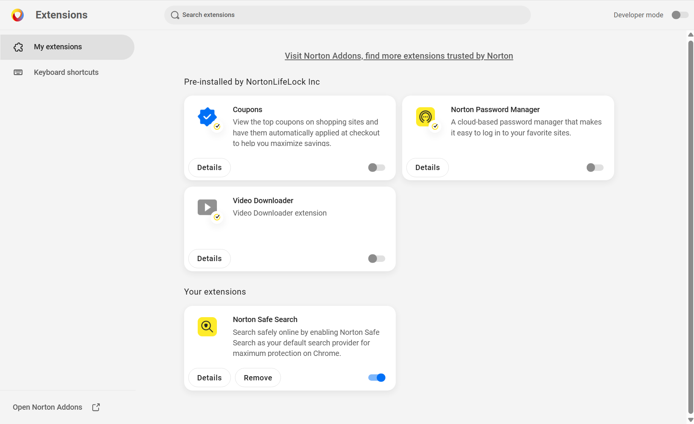Click the Norton Safe Search name
Screen dimensions: 694x424
click(265, 319)
